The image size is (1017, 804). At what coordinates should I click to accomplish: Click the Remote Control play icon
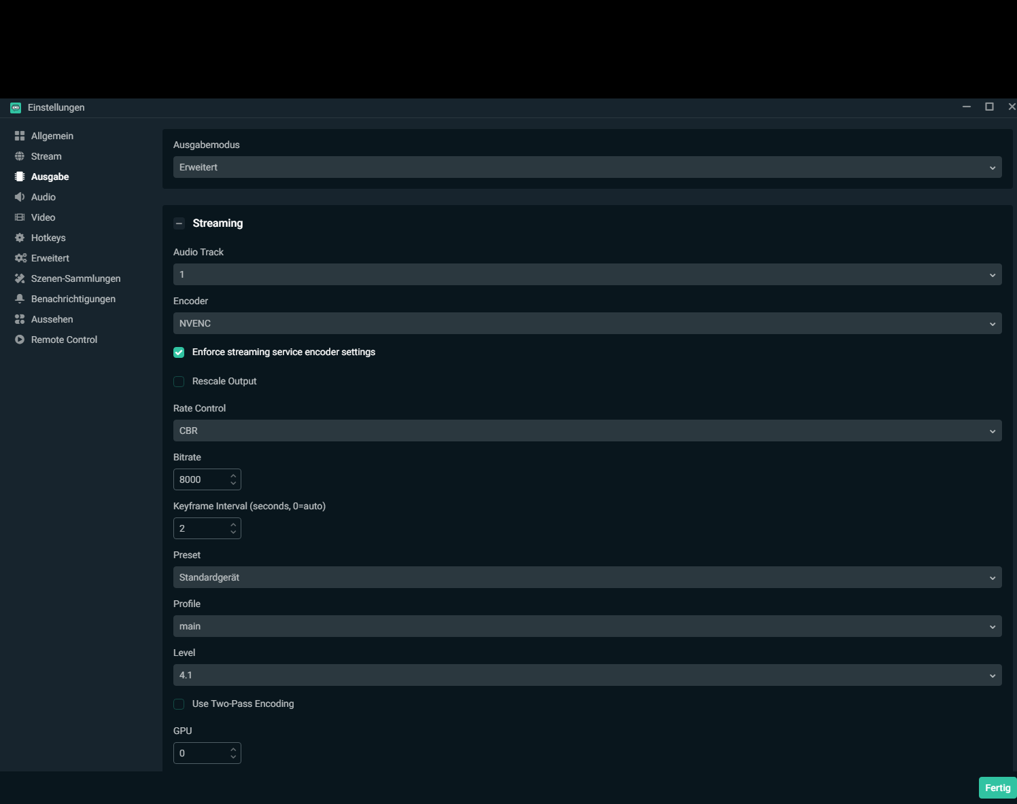[x=20, y=340]
